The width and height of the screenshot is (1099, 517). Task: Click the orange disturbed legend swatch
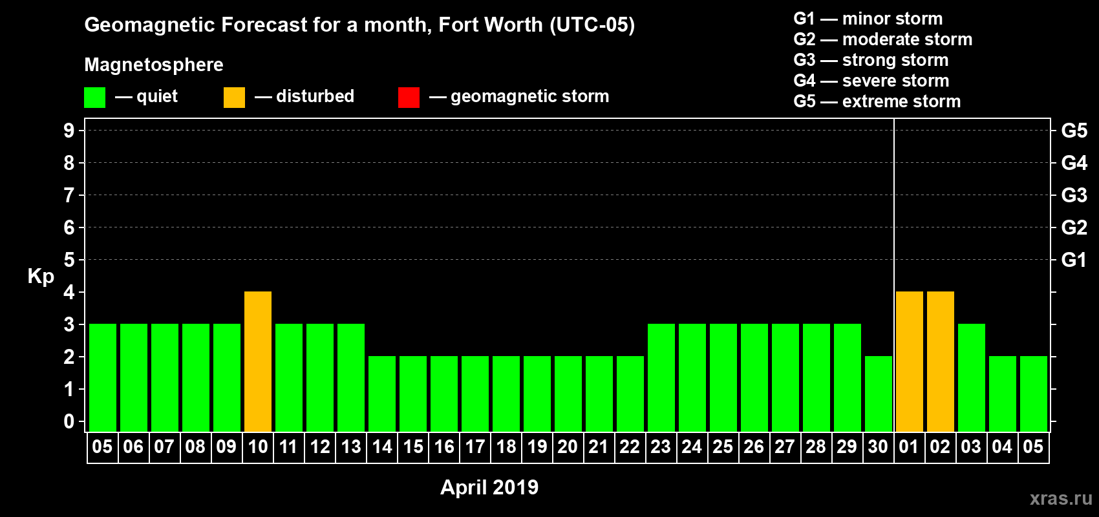click(234, 98)
